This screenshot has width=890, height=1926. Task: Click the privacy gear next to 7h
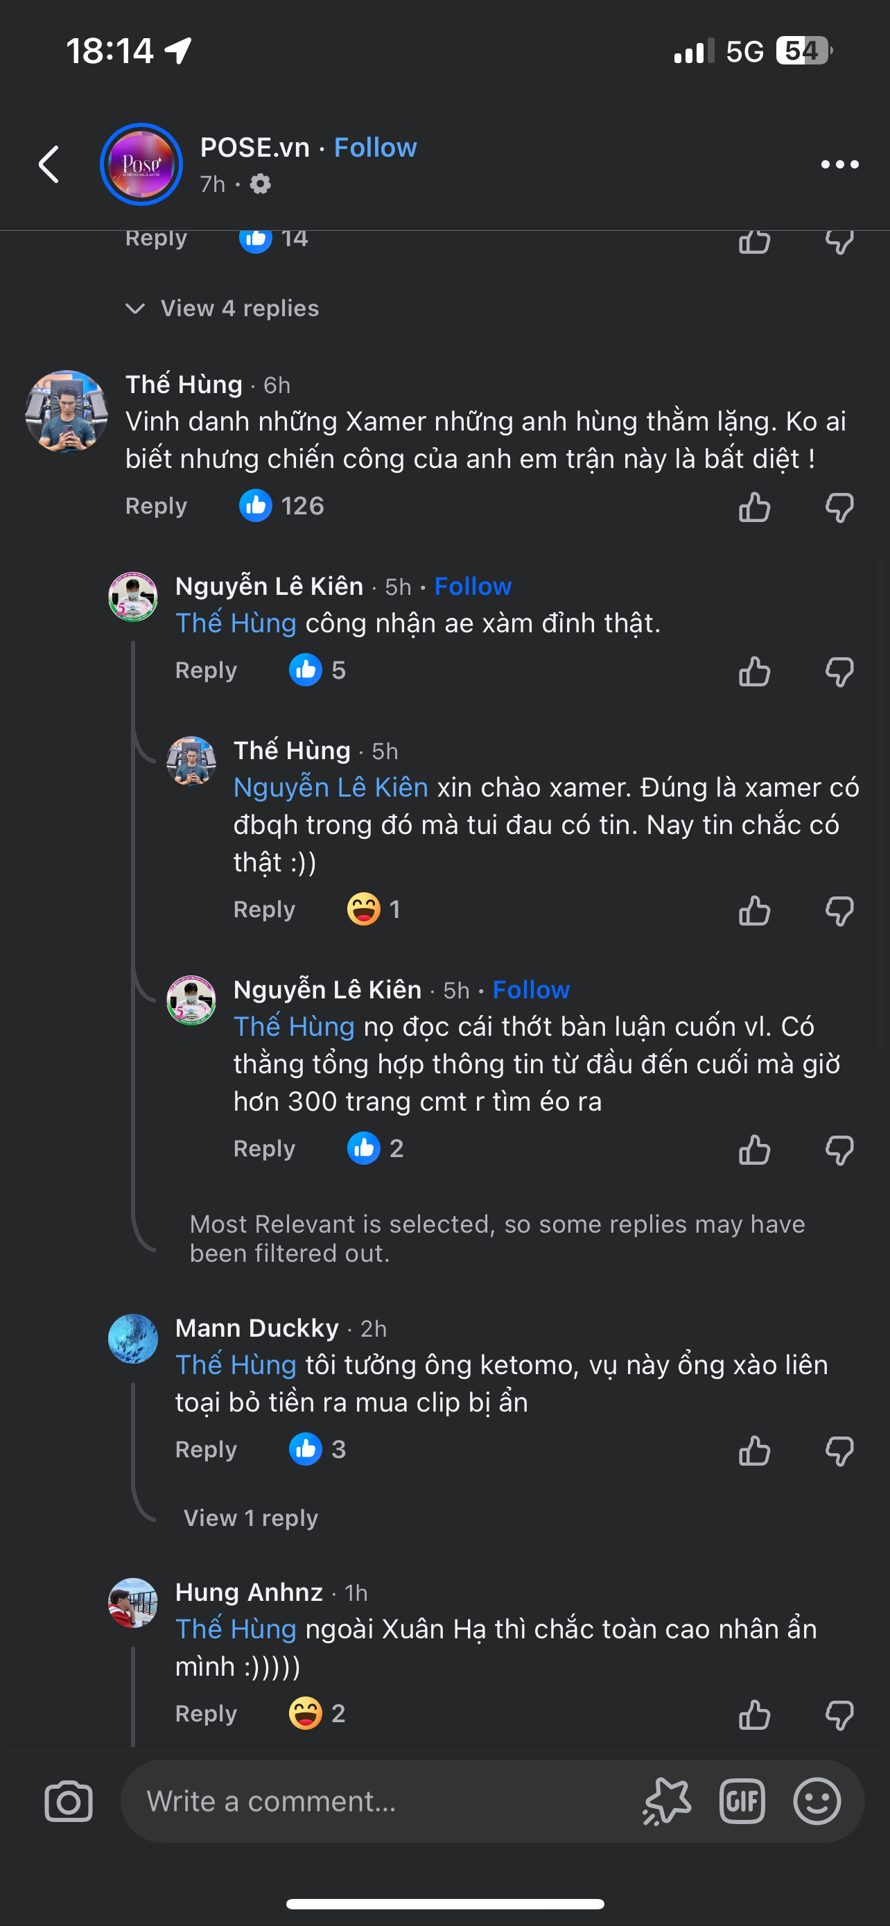[x=259, y=183]
